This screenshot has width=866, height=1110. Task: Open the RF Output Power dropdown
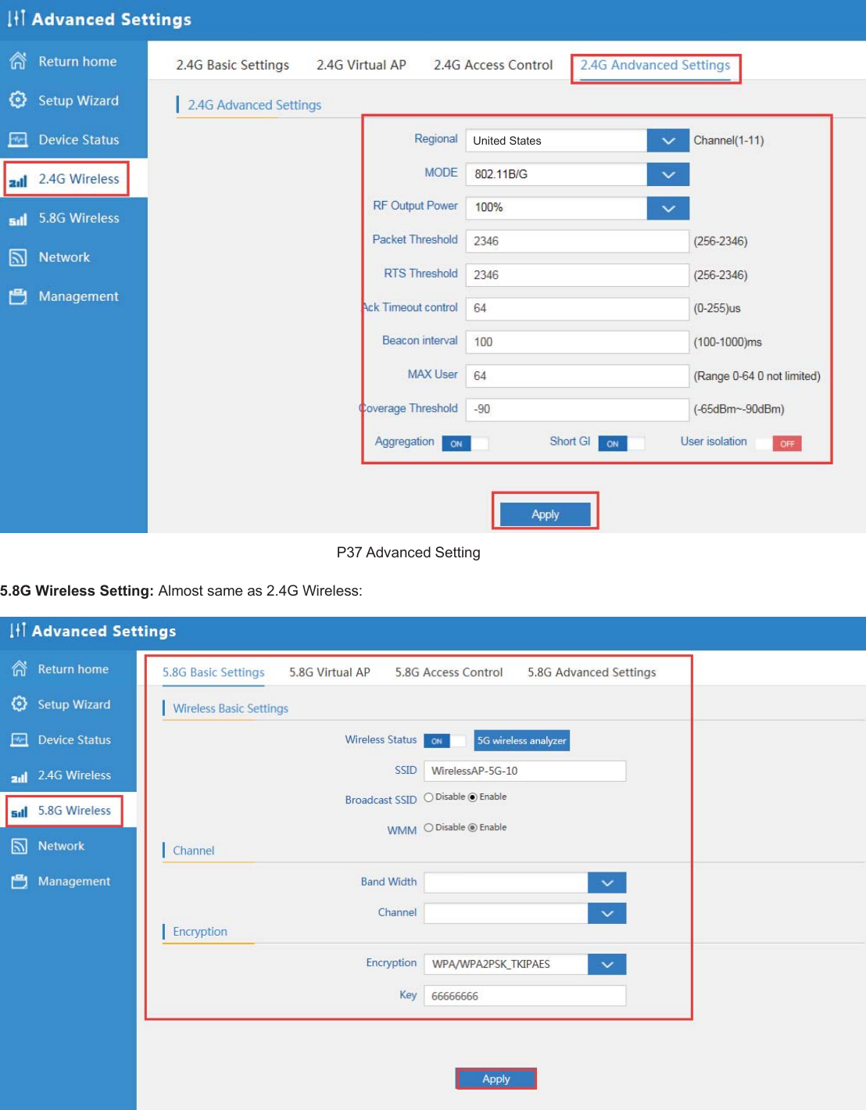[577, 208]
